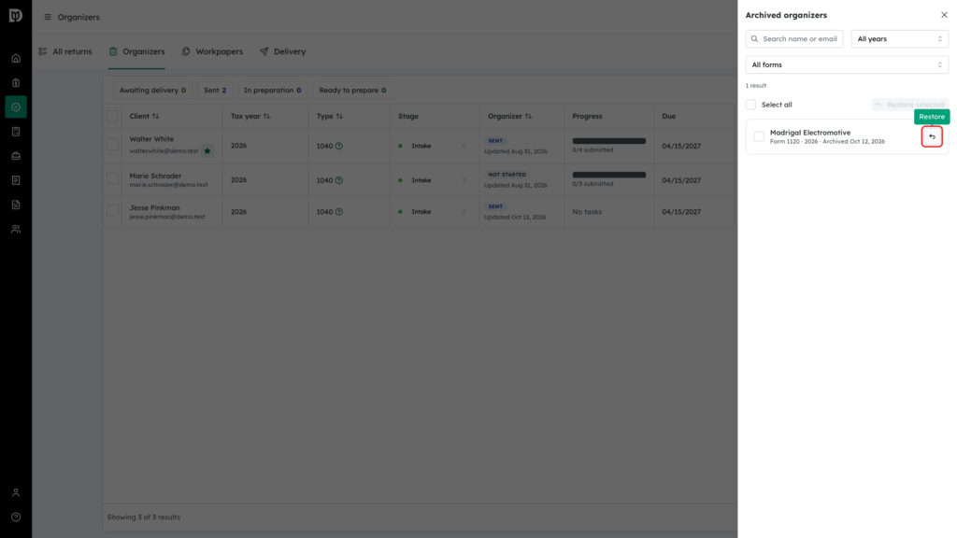This screenshot has width=957, height=538.
Task: Select the highlighted compass icon in the sidebar
Action: click(x=16, y=107)
